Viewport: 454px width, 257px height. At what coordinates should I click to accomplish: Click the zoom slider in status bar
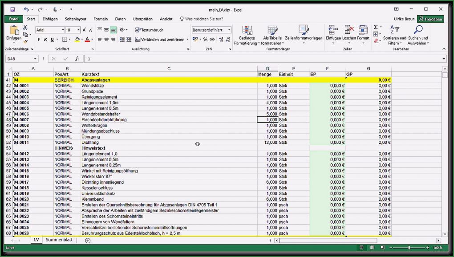[409, 247]
